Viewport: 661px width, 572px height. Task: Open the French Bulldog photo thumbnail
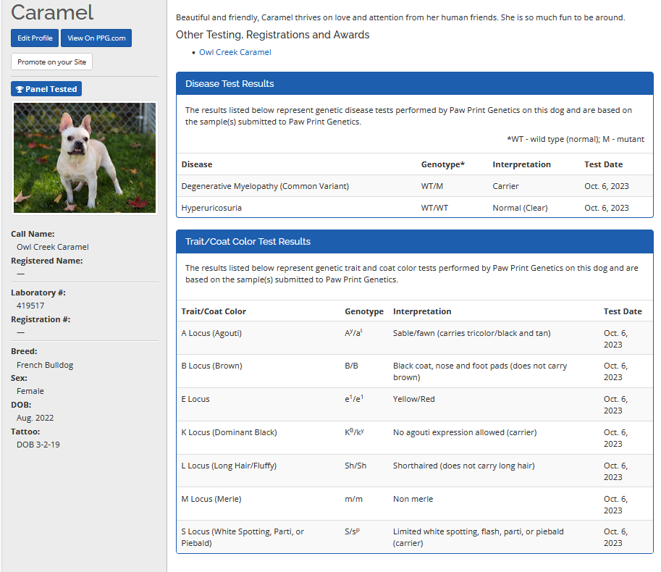click(85, 157)
